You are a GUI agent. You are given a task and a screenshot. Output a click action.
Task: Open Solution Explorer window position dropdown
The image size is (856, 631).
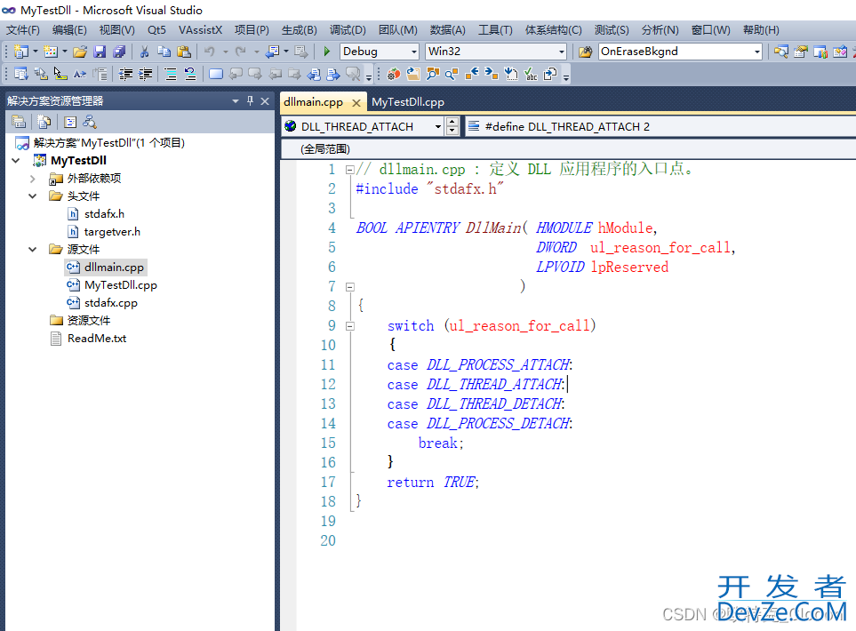236,101
